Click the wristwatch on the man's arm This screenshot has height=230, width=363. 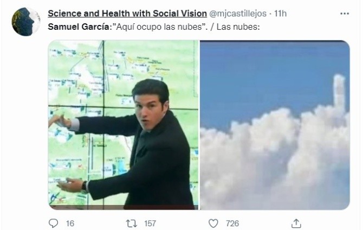[86, 186]
